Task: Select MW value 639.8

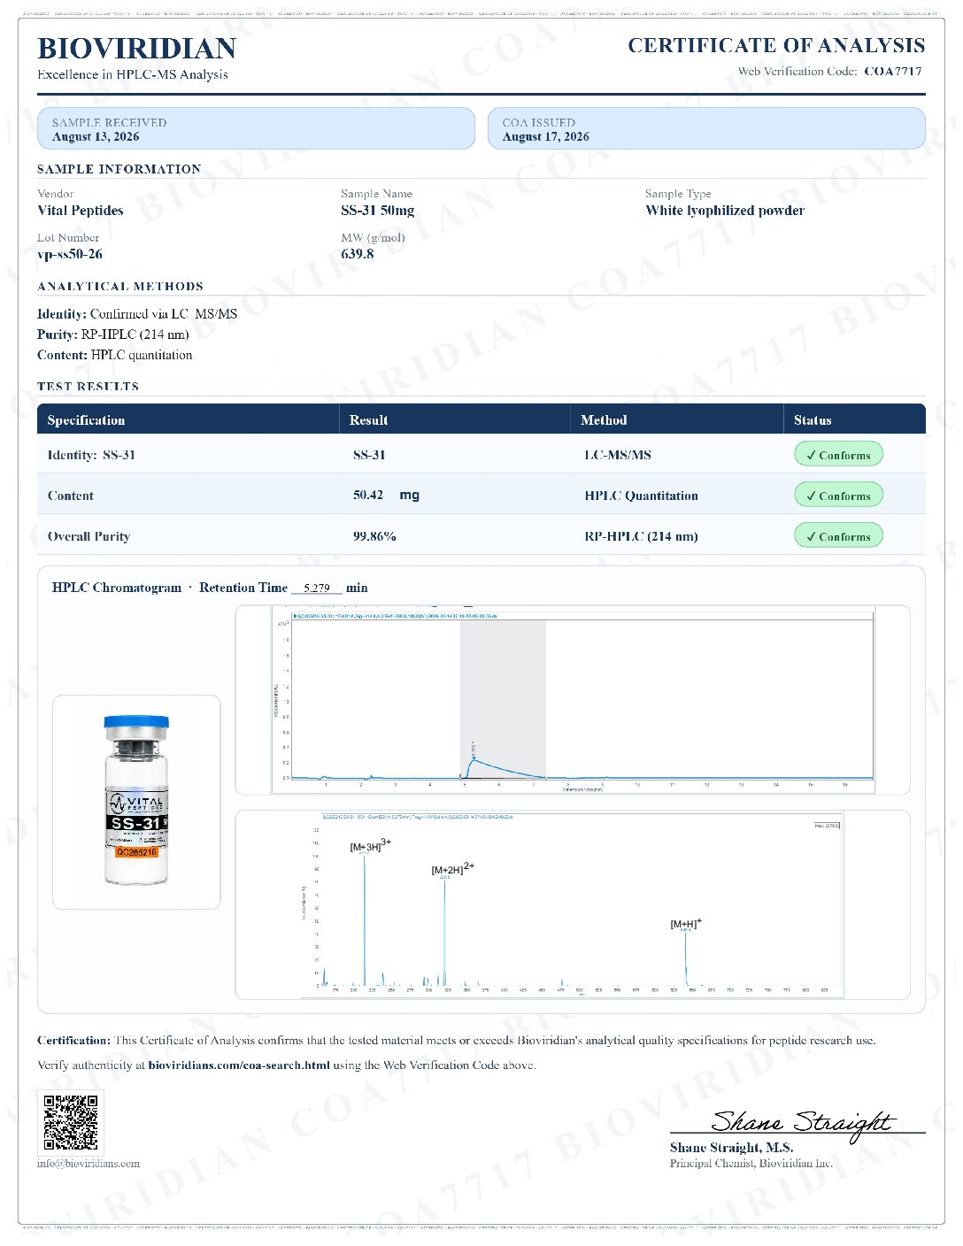Action: (358, 254)
